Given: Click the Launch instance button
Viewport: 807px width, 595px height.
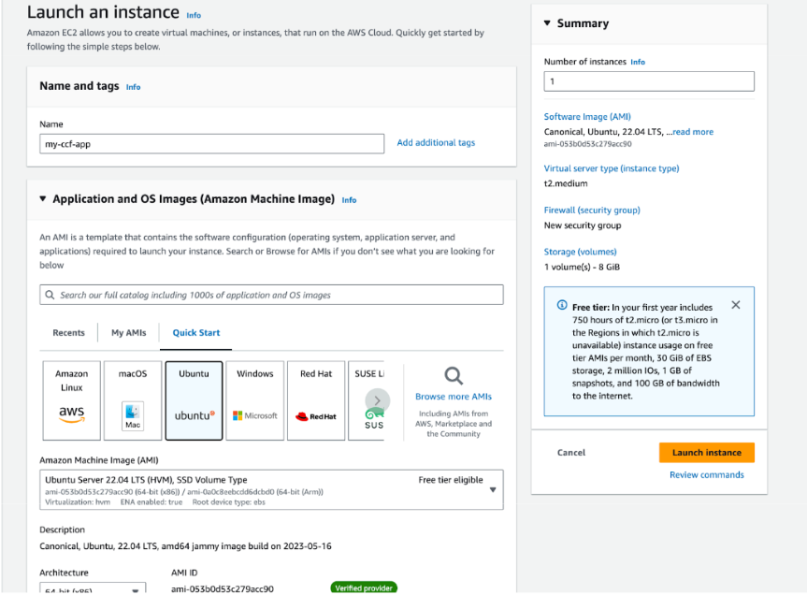Looking at the screenshot, I should (x=707, y=453).
